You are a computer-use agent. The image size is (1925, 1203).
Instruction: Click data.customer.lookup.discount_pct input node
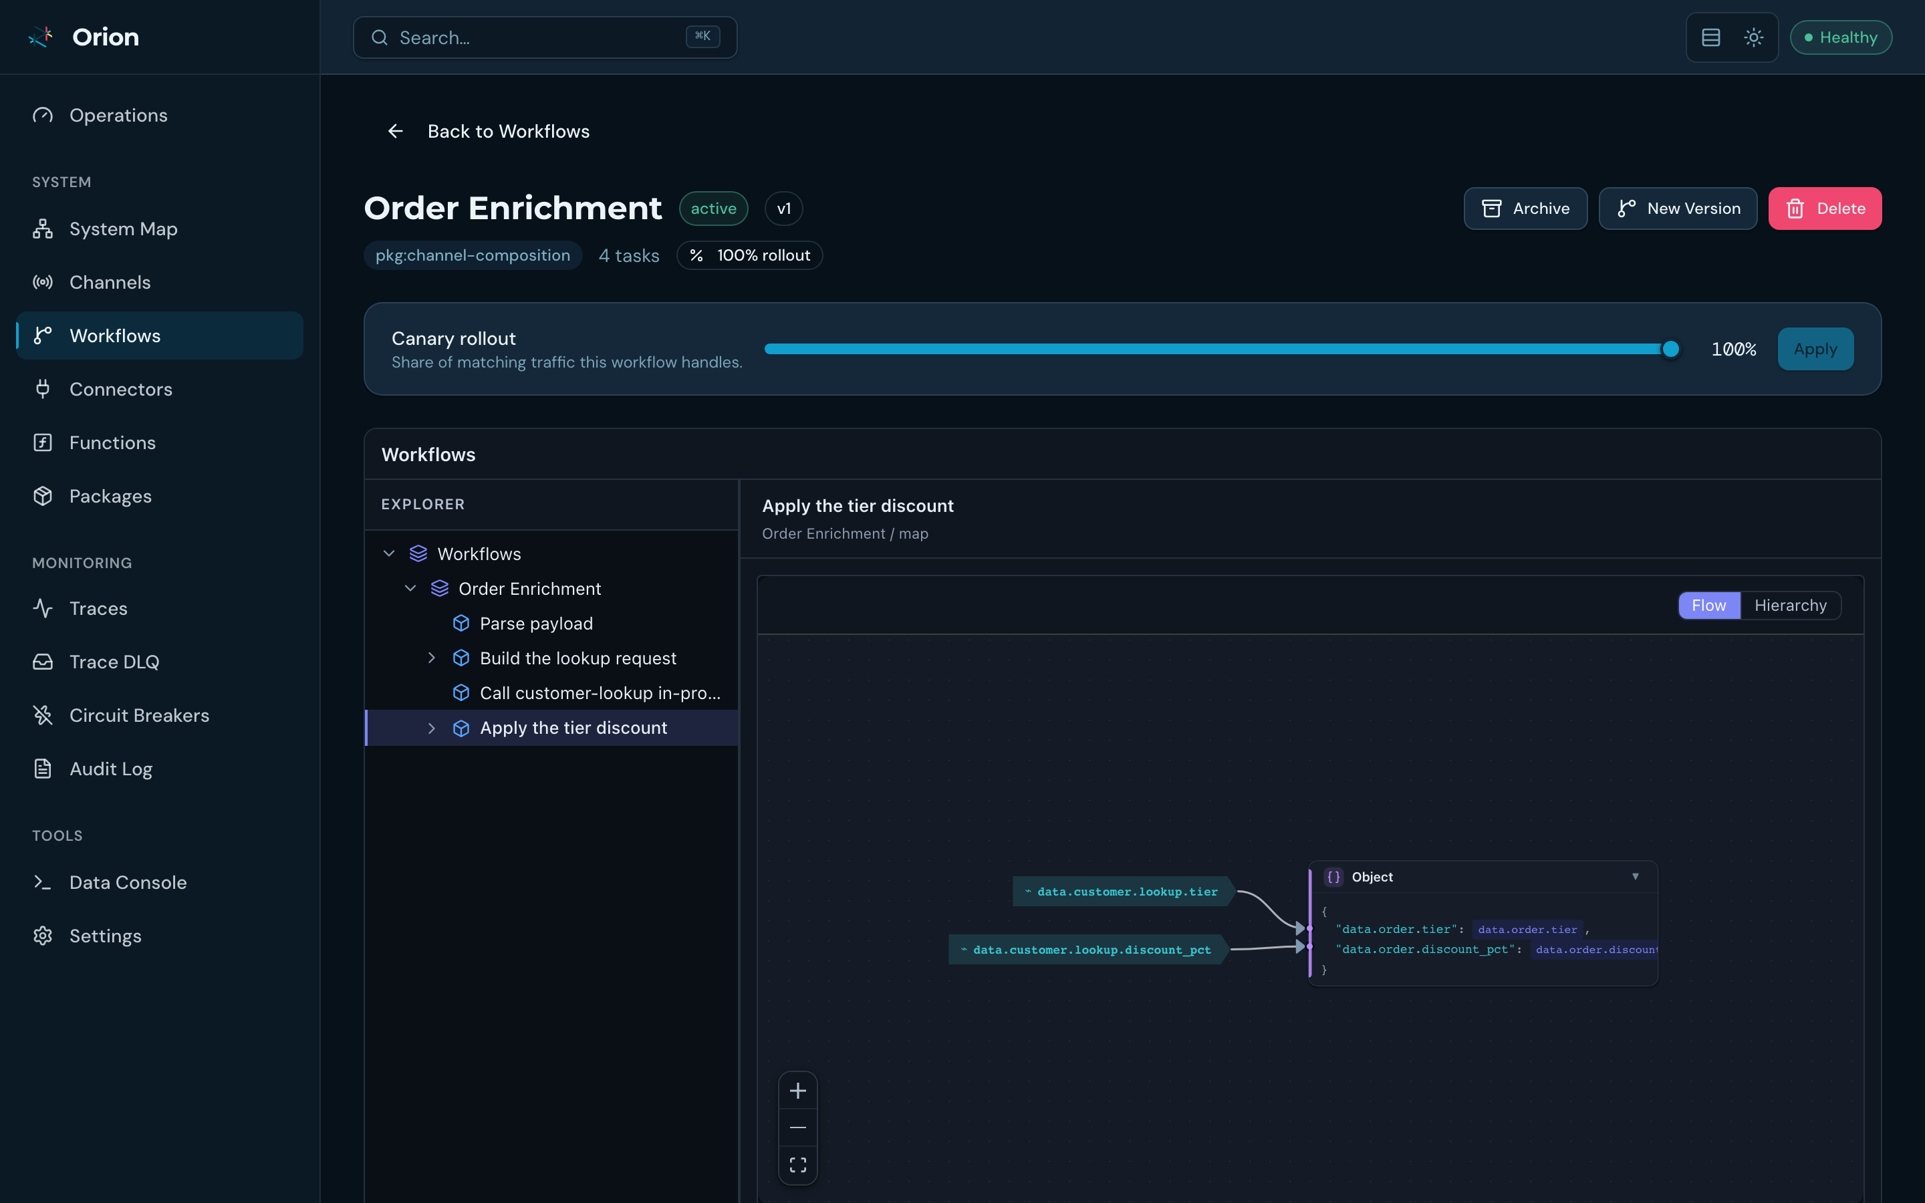pyautogui.click(x=1087, y=950)
